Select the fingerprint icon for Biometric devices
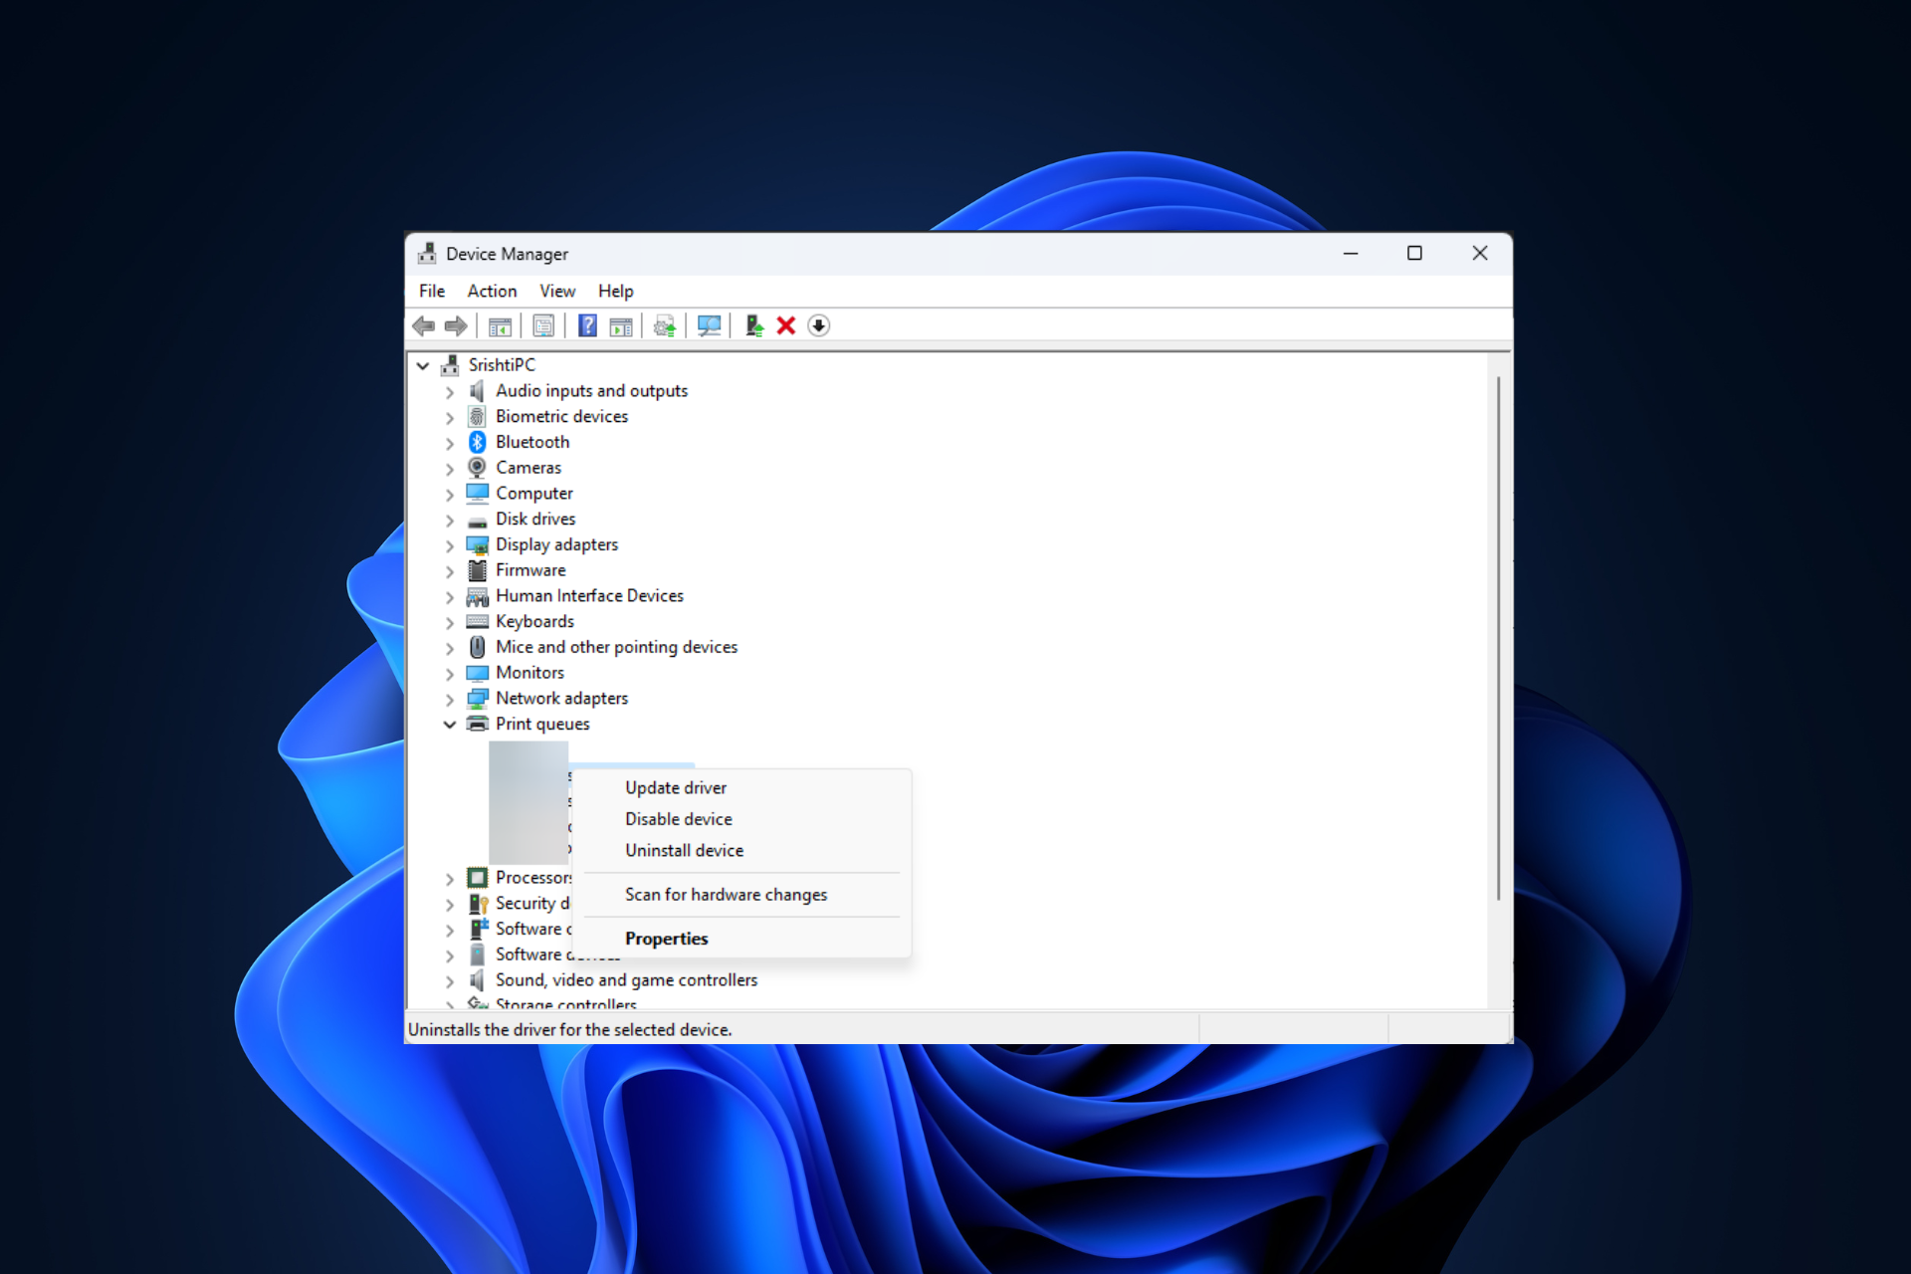This screenshot has width=1911, height=1274. click(478, 416)
